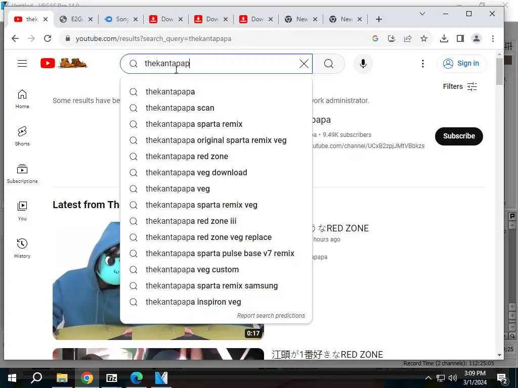The height and width of the screenshot is (388, 518).
Task: Open YouTube guide hamburger menu
Action: (22, 63)
